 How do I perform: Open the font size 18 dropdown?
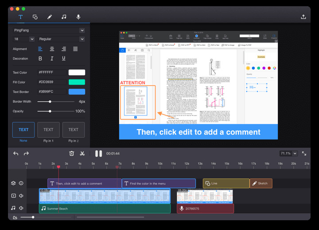click(23, 39)
